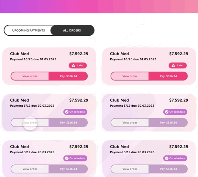This screenshot has height=177, width=198.
Task: Click View order in the bottom-right card
Action: (x=130, y=169)
